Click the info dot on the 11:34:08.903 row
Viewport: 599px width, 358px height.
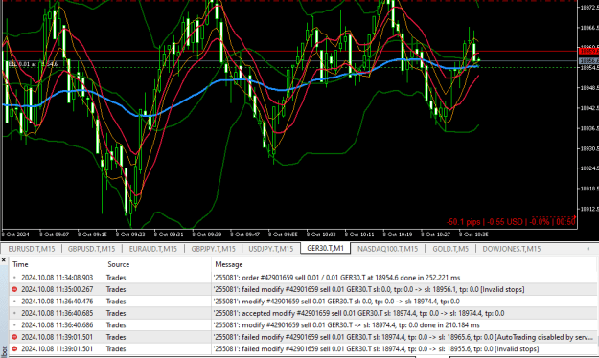coord(14,278)
